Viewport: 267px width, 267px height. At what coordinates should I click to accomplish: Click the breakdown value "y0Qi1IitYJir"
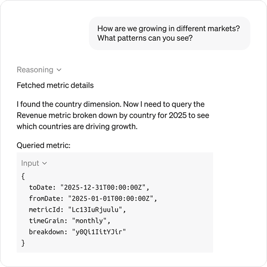point(99,232)
